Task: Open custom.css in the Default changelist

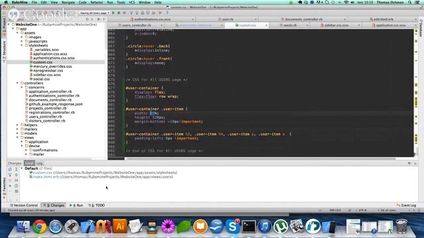Action: [42, 173]
